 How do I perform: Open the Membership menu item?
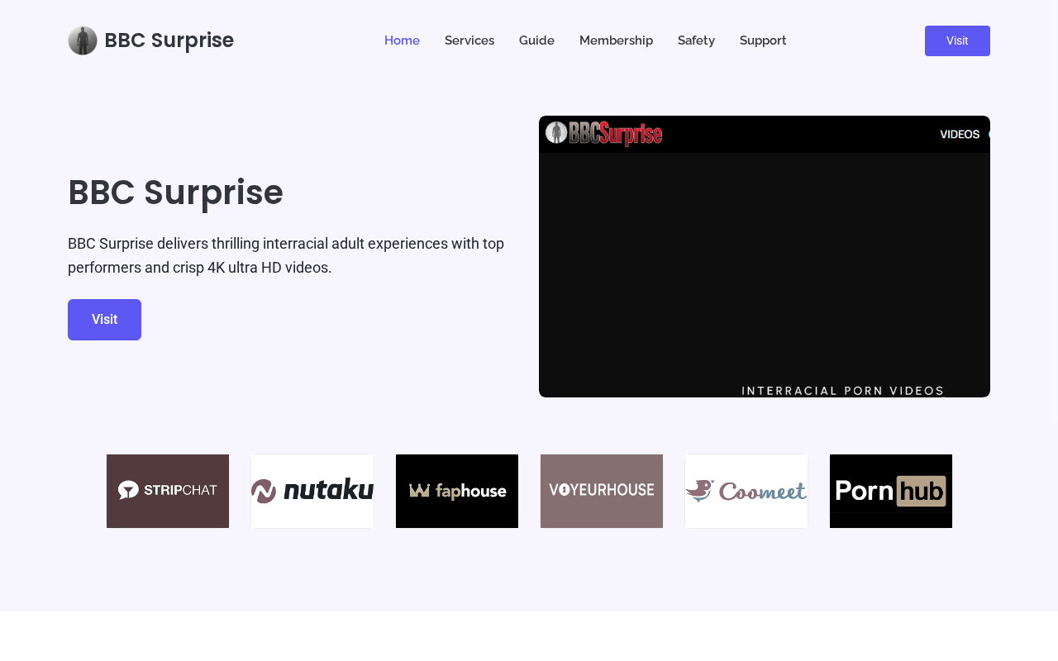[616, 40]
